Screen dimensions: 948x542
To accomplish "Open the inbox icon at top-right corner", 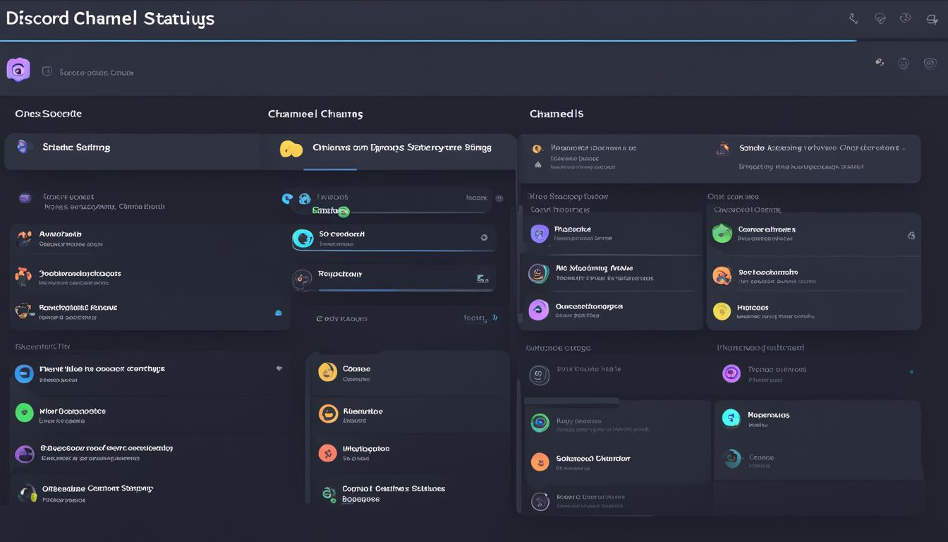I will point(931,20).
